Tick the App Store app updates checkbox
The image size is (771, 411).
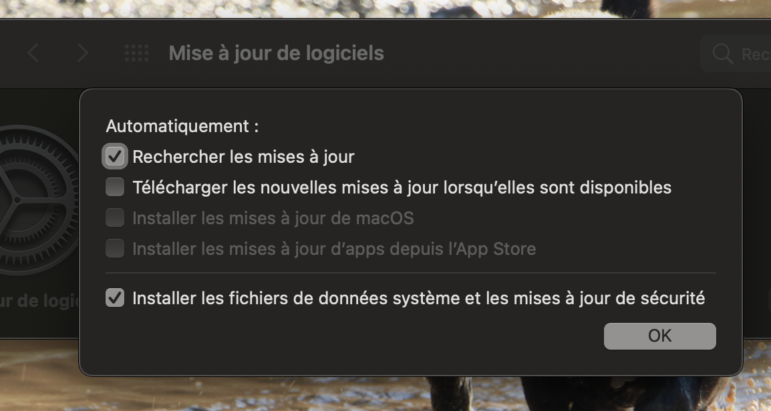pos(115,249)
